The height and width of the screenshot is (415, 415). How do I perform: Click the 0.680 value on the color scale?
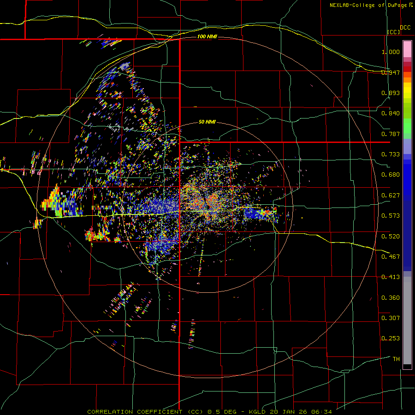[391, 175]
